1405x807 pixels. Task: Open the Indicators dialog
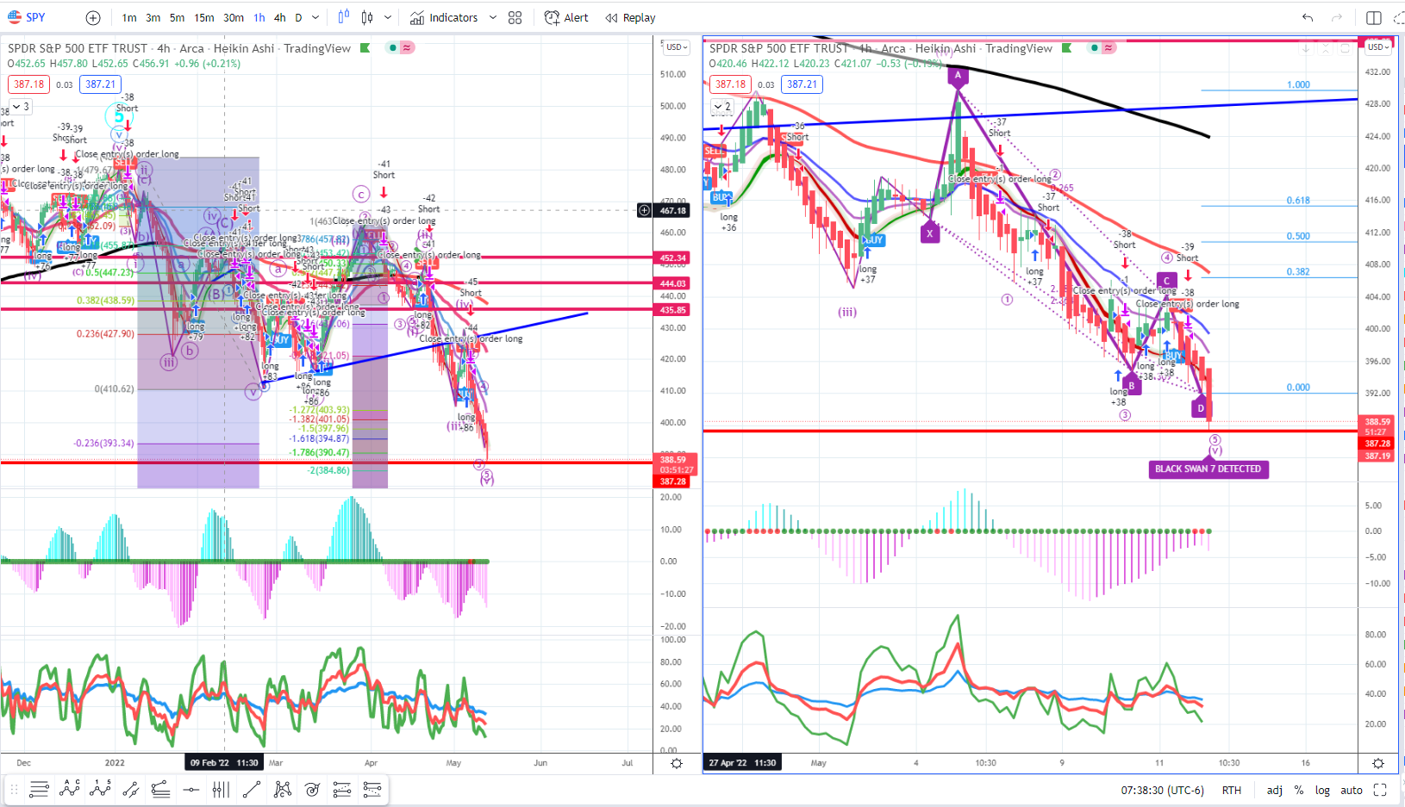pyautogui.click(x=444, y=18)
